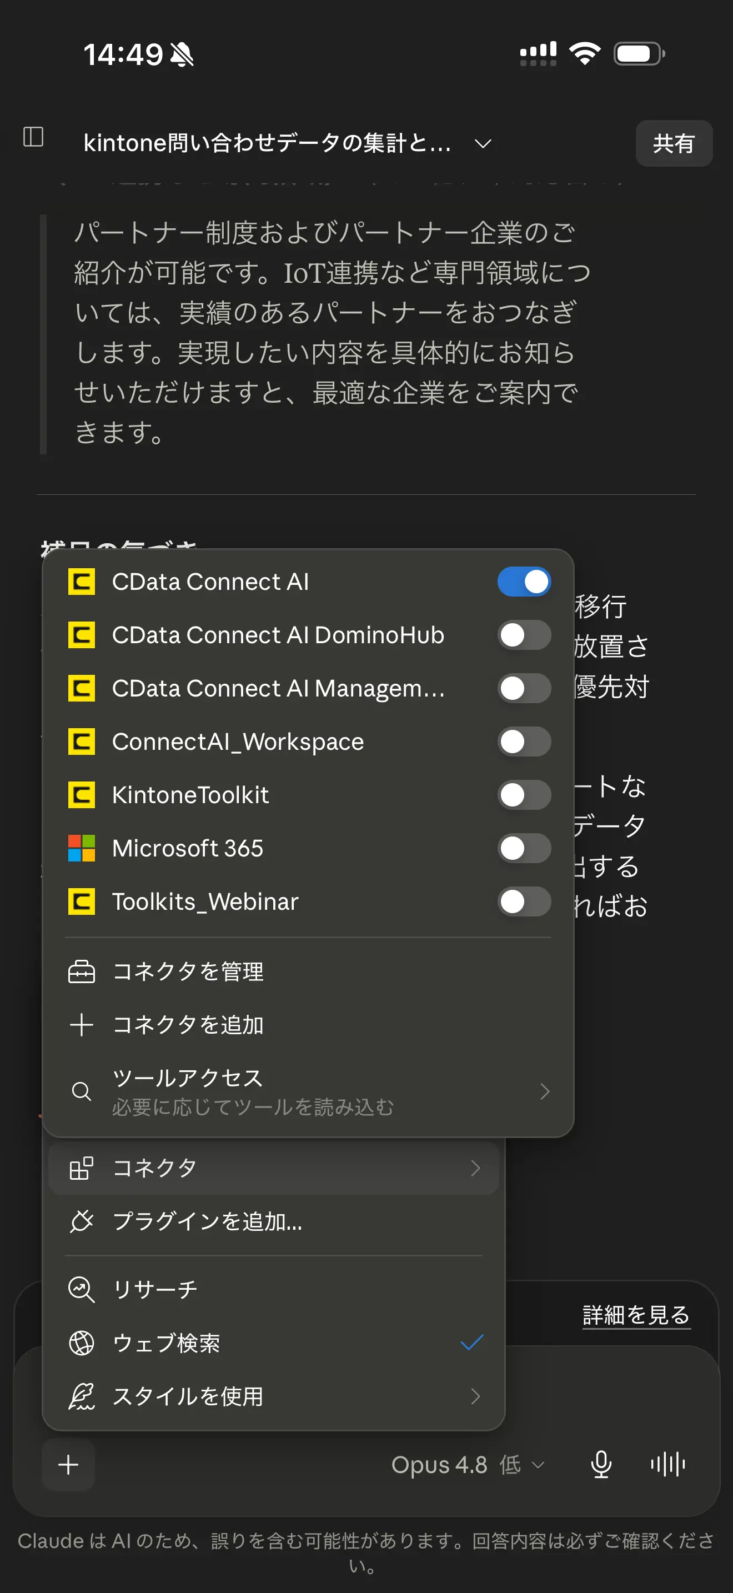Open the Opus 4.8 model selector dropdown
733x1593 pixels.
click(x=468, y=1464)
